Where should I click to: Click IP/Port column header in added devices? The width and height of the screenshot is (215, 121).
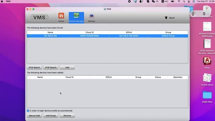point(109,77)
